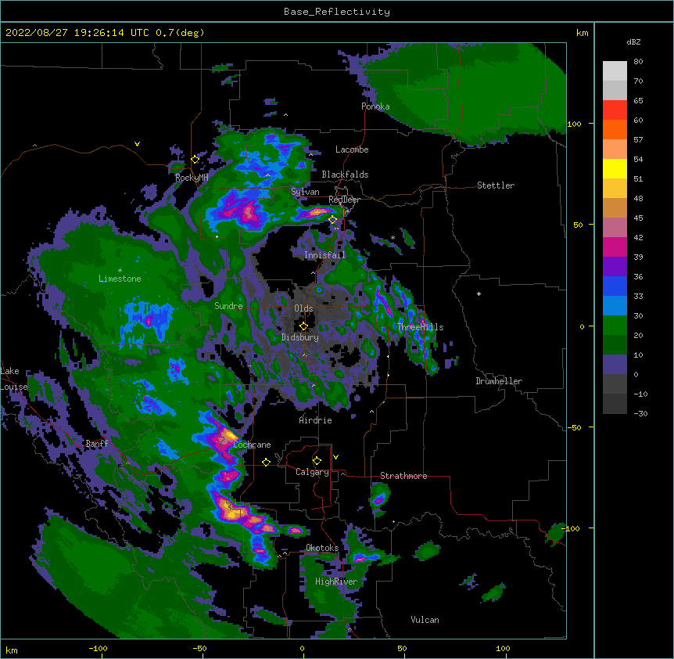The width and height of the screenshot is (674, 659).
Task: Click the Drumheller city label
Action: pyautogui.click(x=499, y=381)
